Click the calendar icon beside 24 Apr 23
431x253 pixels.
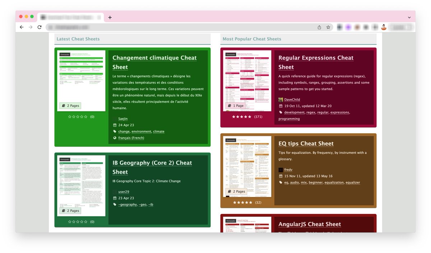coord(115,125)
